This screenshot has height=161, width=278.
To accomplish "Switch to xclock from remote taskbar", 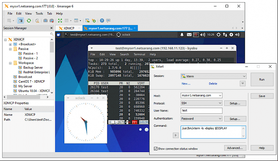I will click(x=124, y=35).
